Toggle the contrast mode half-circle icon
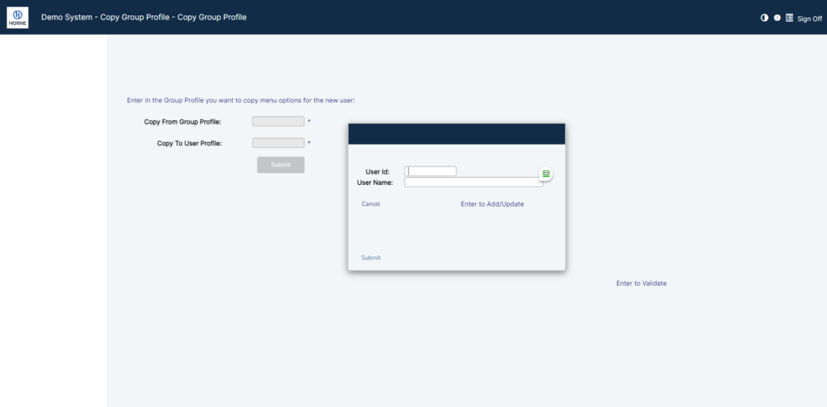This screenshot has width=827, height=407. tap(764, 18)
